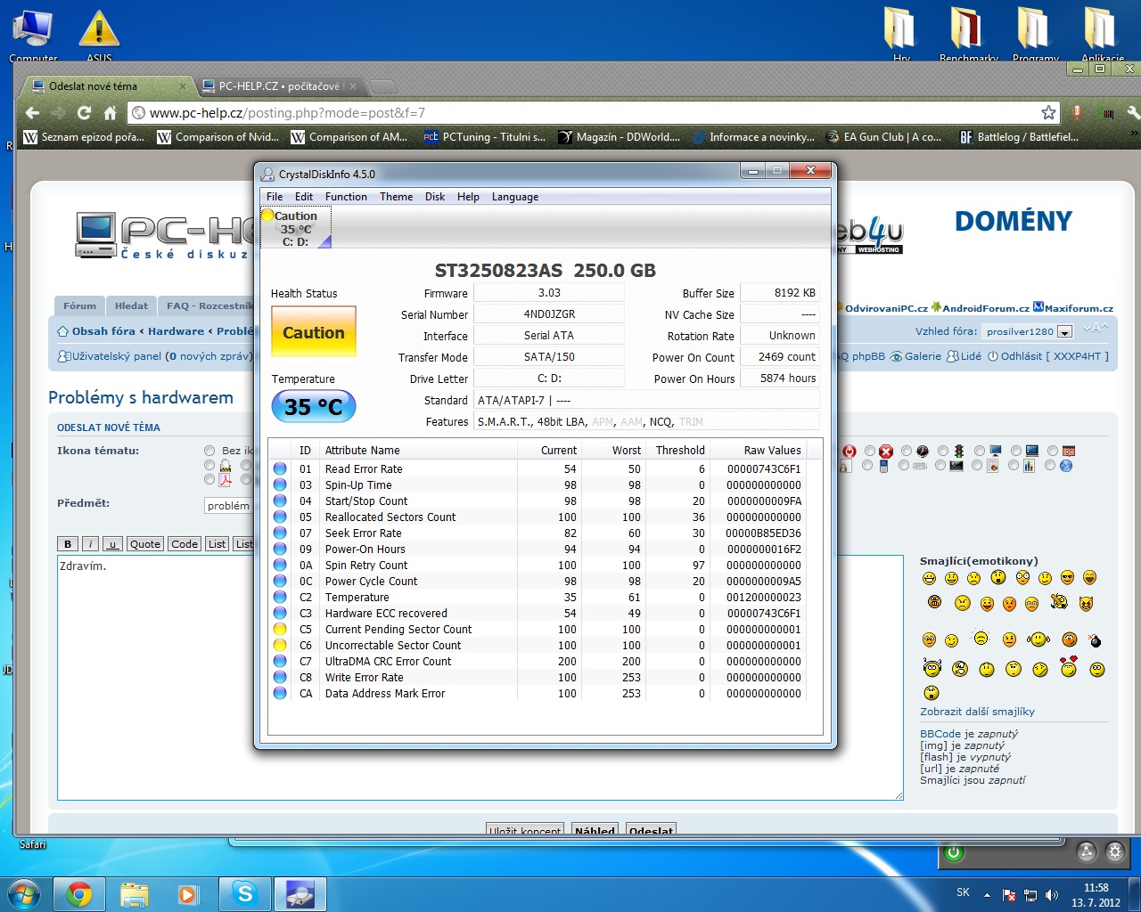The width and height of the screenshot is (1141, 912).
Task: Select the Caution 35 °C C: D: disk tab
Action: [x=296, y=228]
